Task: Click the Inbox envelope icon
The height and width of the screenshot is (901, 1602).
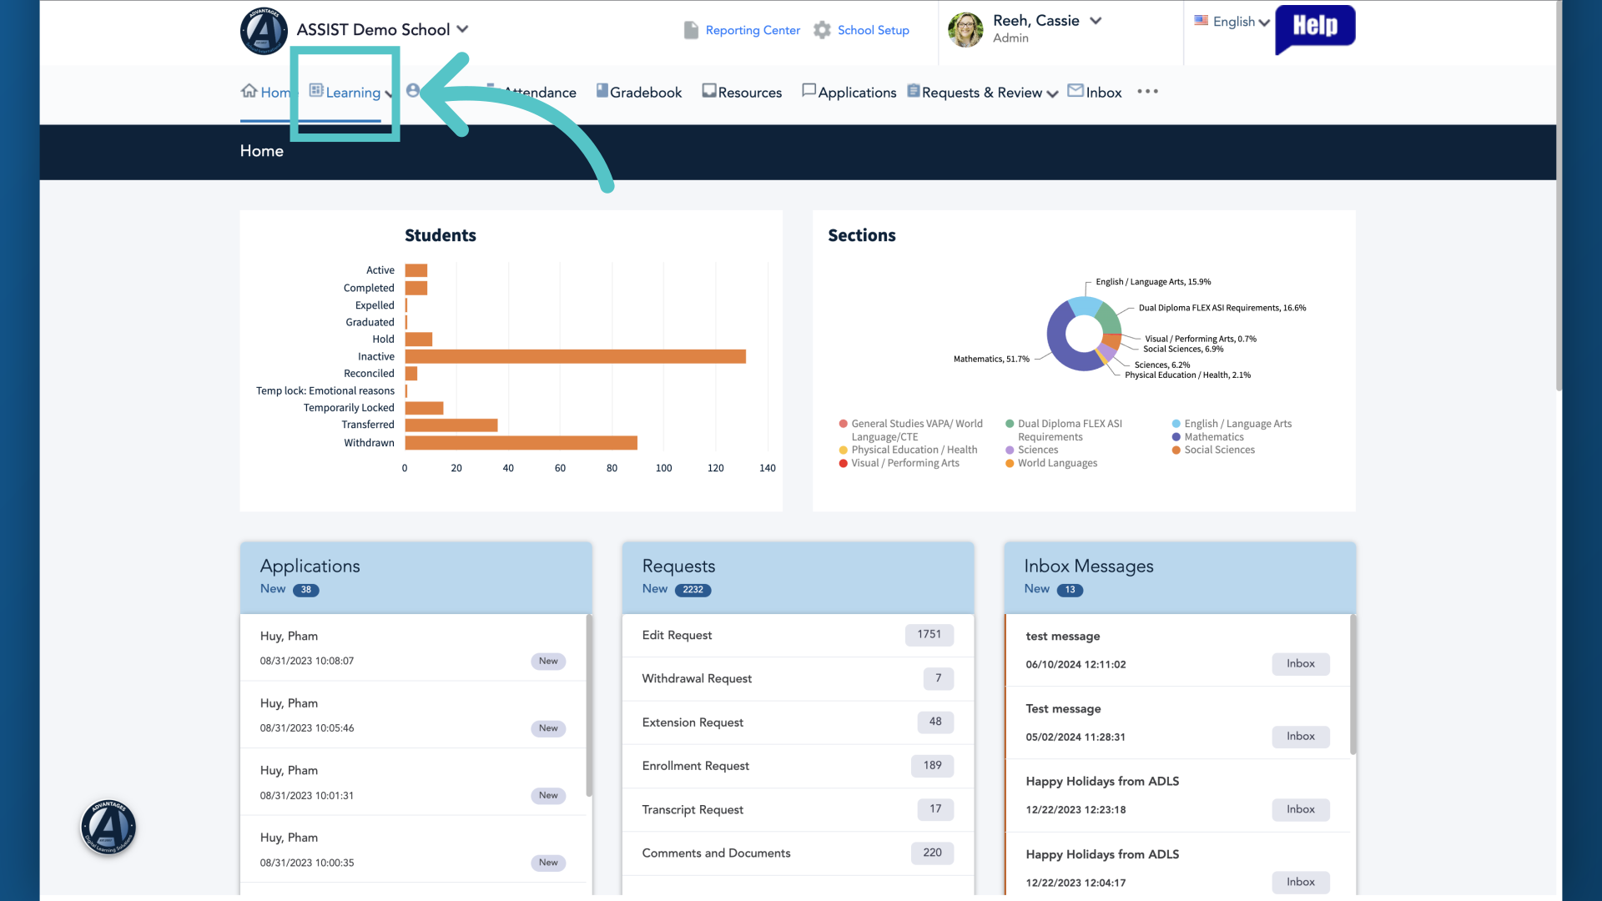Action: (x=1076, y=90)
